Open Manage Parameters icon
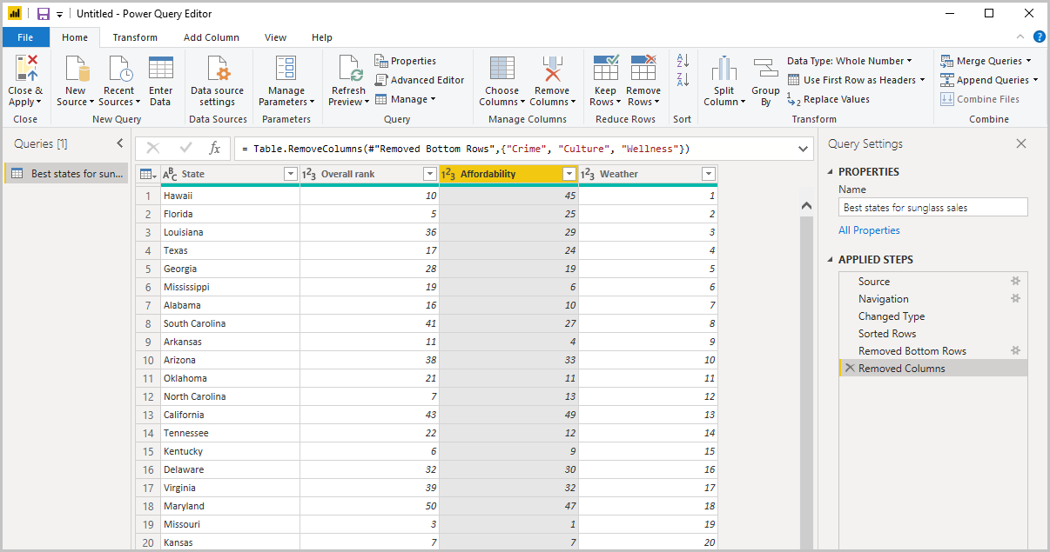Viewport: 1050px width, 552px height. tap(286, 69)
